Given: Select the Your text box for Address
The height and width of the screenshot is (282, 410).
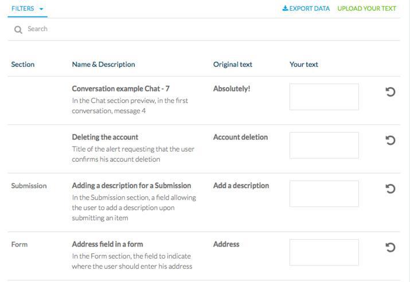Looking at the screenshot, I should 324,252.
